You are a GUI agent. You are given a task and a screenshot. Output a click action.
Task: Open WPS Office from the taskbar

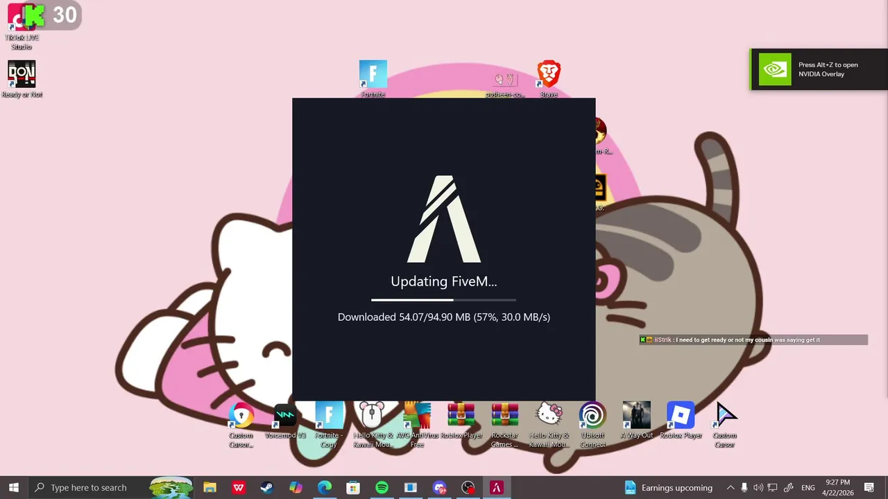coord(239,487)
